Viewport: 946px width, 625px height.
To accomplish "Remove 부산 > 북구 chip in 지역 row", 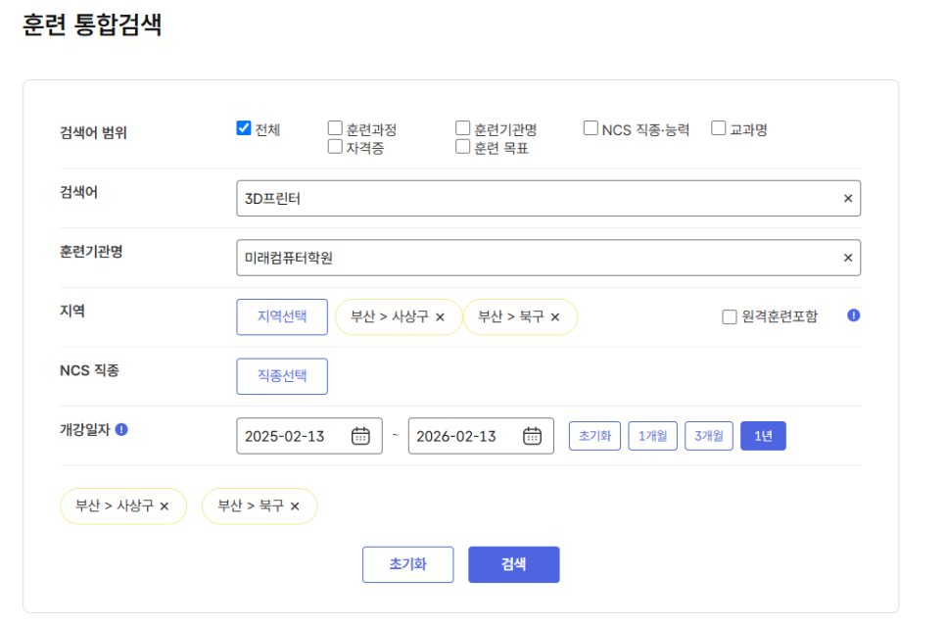I will coord(555,317).
